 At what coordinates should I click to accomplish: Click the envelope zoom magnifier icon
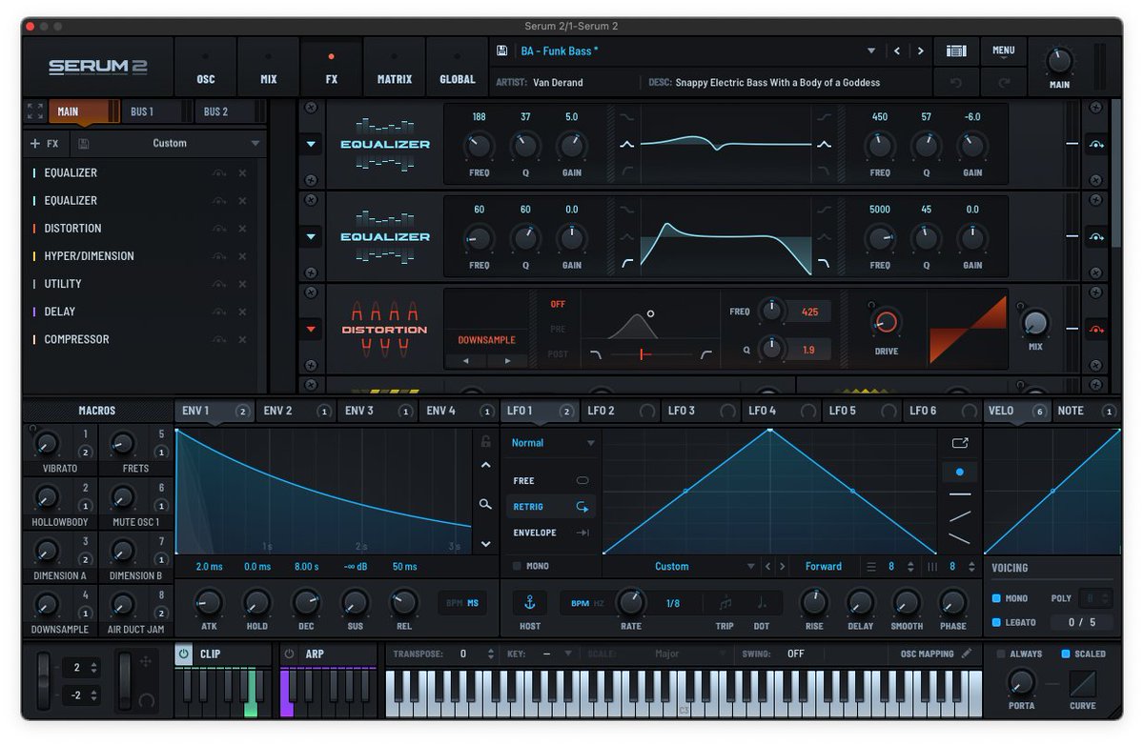click(485, 504)
